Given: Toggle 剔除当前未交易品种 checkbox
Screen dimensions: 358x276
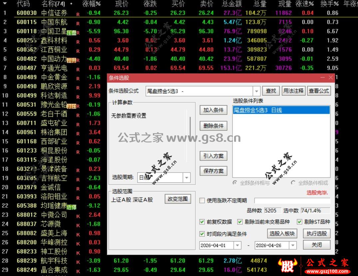Looking at the screenshot, I should click(x=240, y=222).
